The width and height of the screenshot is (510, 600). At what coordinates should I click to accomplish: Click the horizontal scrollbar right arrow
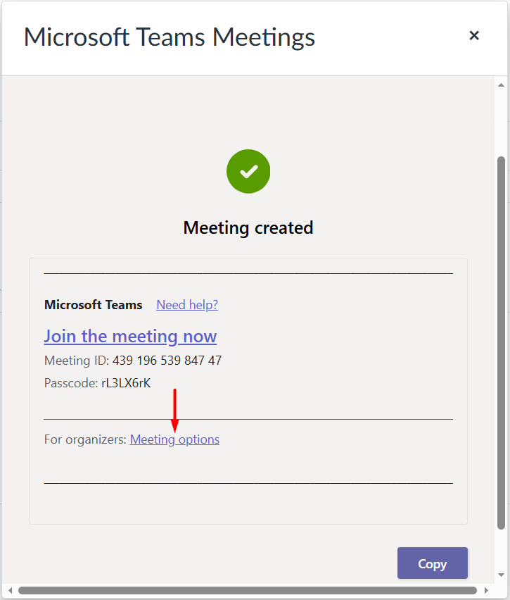pyautogui.click(x=486, y=590)
